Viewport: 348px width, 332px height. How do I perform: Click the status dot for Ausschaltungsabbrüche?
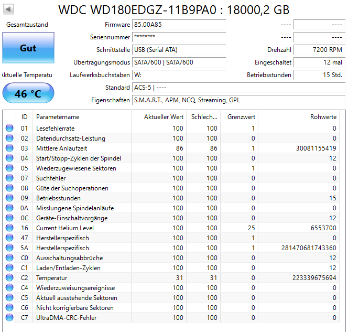[9, 258]
